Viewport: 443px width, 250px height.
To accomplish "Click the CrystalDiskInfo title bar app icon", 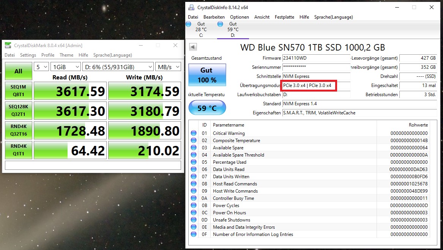I will (191, 7).
